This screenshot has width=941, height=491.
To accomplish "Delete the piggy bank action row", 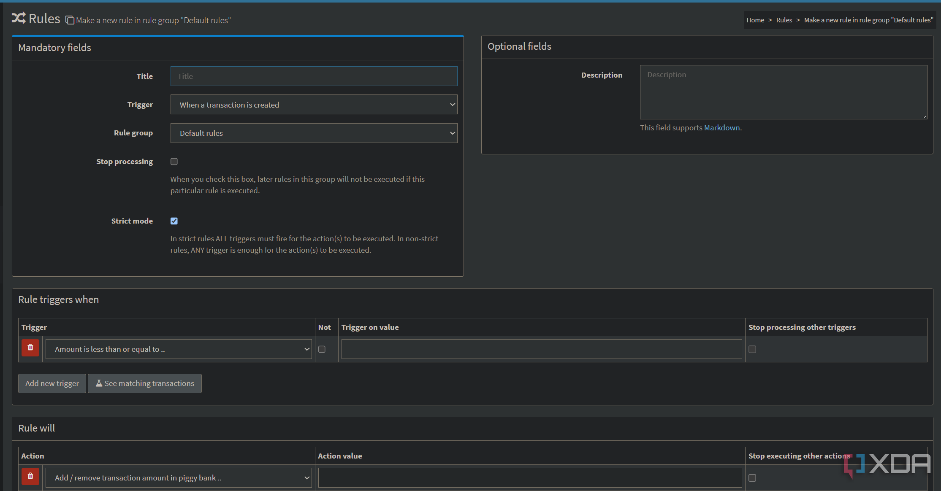I will (x=30, y=476).
